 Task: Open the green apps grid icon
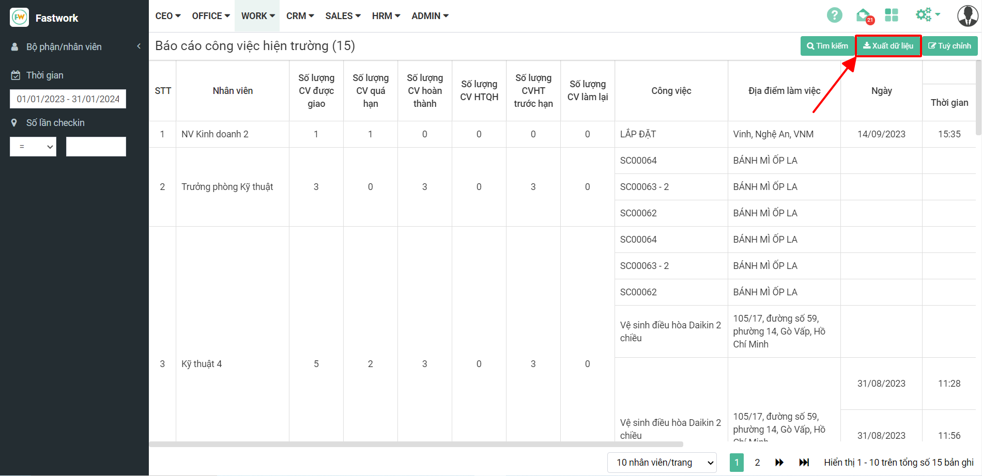click(892, 15)
